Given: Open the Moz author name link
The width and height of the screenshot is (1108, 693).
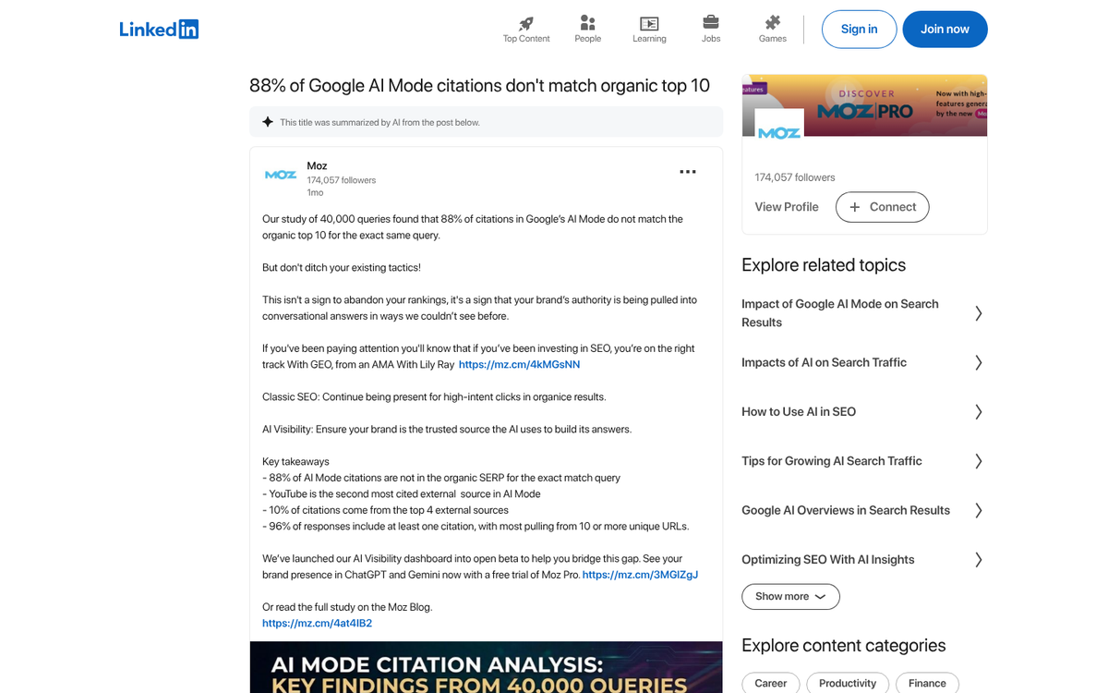Looking at the screenshot, I should click(x=317, y=166).
